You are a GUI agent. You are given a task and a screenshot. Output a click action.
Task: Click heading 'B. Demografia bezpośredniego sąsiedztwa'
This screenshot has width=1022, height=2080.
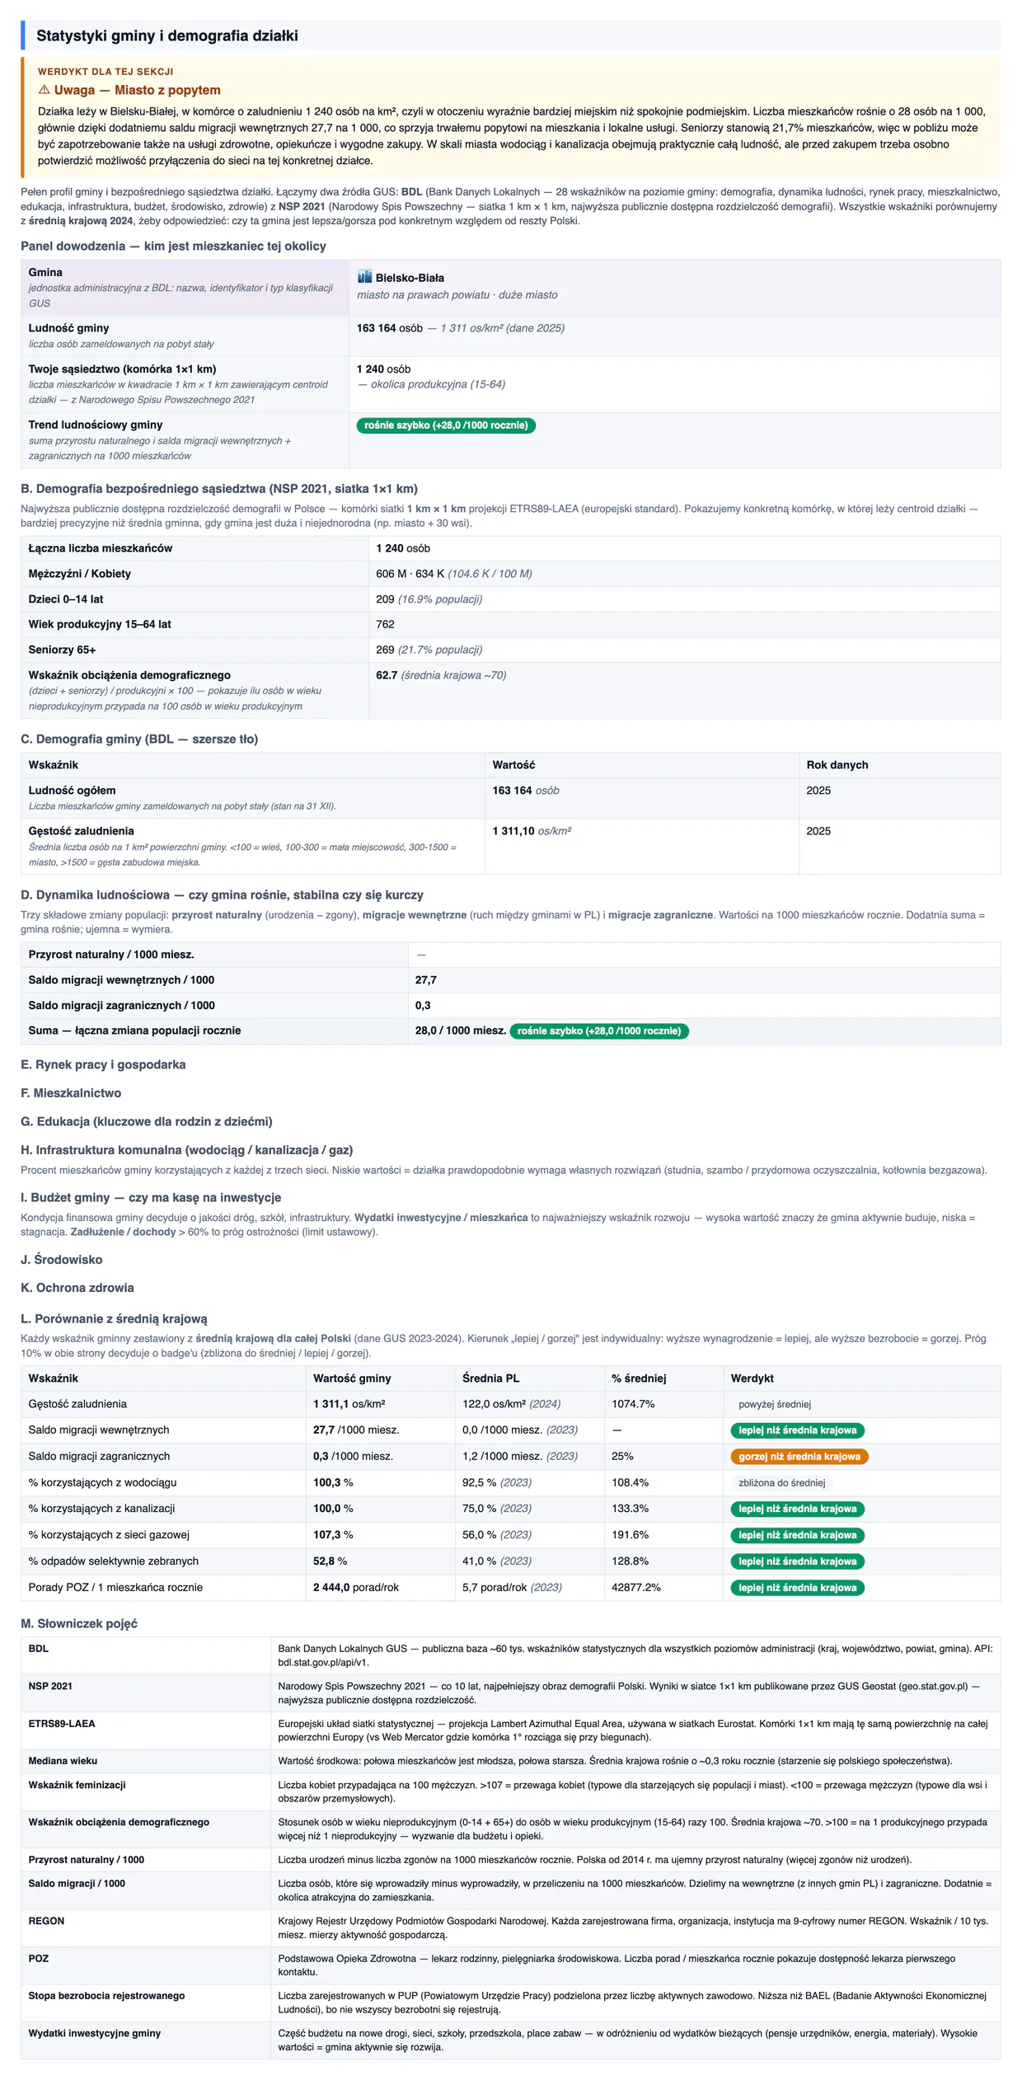pyautogui.click(x=219, y=488)
